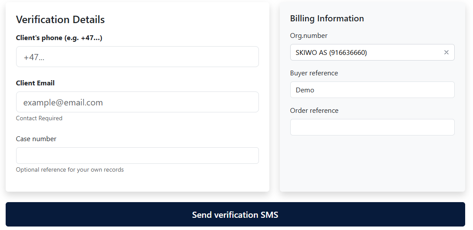Focus the Client Email input field
473x230 pixels.
137,102
